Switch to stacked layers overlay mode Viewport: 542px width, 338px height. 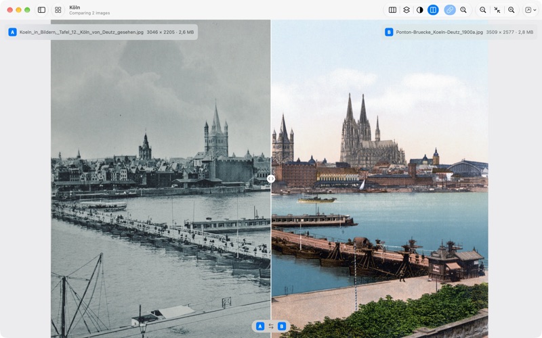point(406,10)
